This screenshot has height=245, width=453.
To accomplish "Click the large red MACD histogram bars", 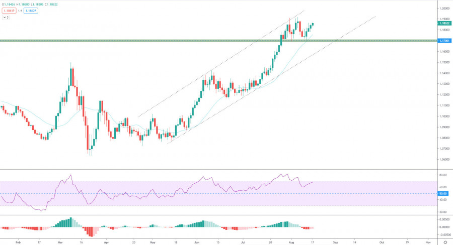I will point(90,231).
